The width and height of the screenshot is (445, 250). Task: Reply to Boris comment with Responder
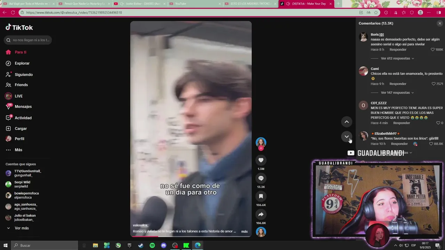click(x=398, y=50)
